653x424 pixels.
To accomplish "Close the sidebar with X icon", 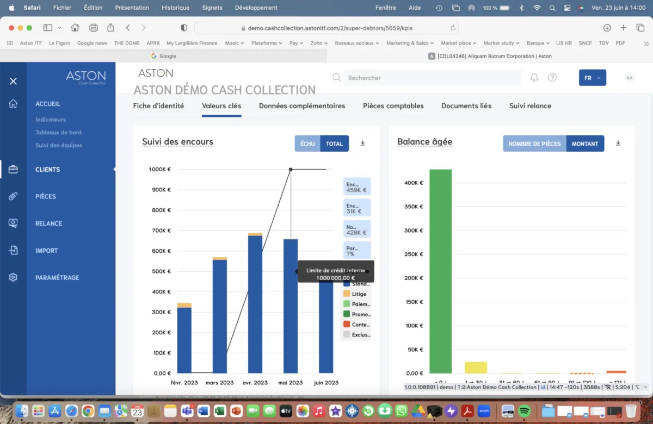I will (x=13, y=81).
